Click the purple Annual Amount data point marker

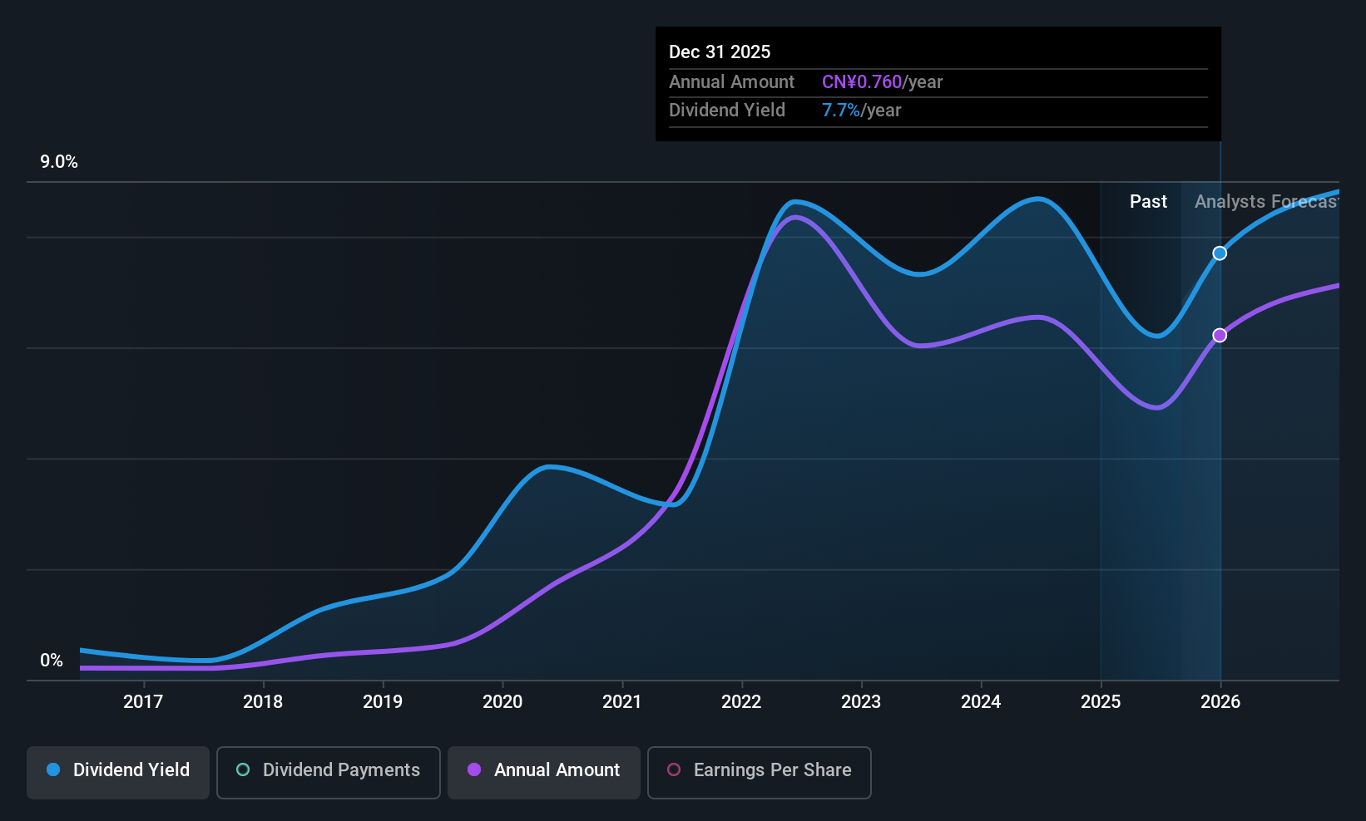click(x=1220, y=336)
